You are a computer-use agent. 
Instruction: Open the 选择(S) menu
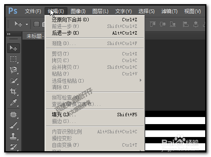[x=146, y=11]
